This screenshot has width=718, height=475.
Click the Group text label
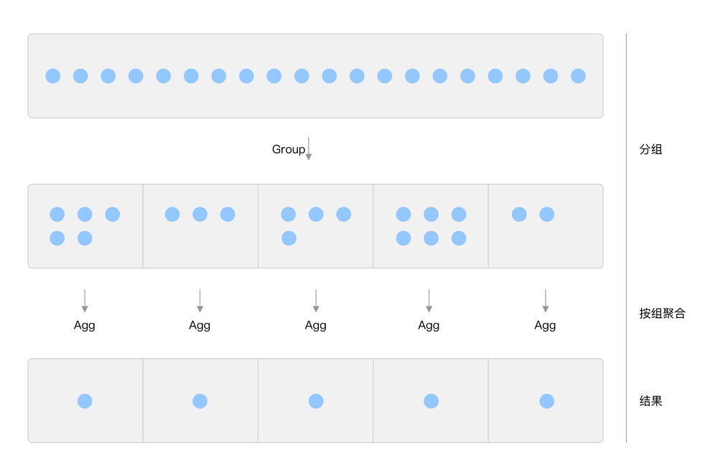click(x=288, y=149)
